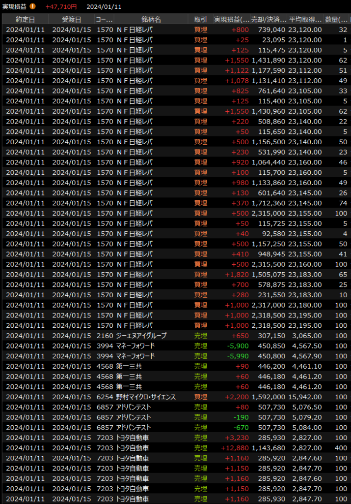Image resolution: width=351 pixels, height=504 pixels.
Task: Select the マネーフォワード row with -5,990 loss
Action: tap(135, 356)
